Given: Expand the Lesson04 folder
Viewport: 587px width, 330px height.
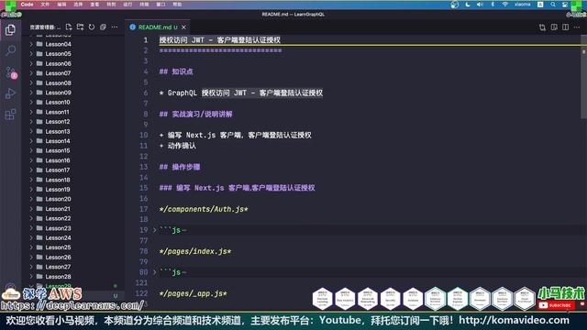Looking at the screenshot, I should (31, 44).
